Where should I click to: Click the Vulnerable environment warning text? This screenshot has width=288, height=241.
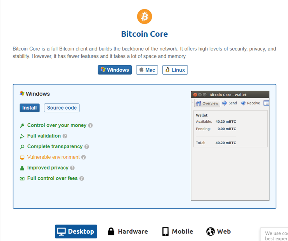click(53, 157)
